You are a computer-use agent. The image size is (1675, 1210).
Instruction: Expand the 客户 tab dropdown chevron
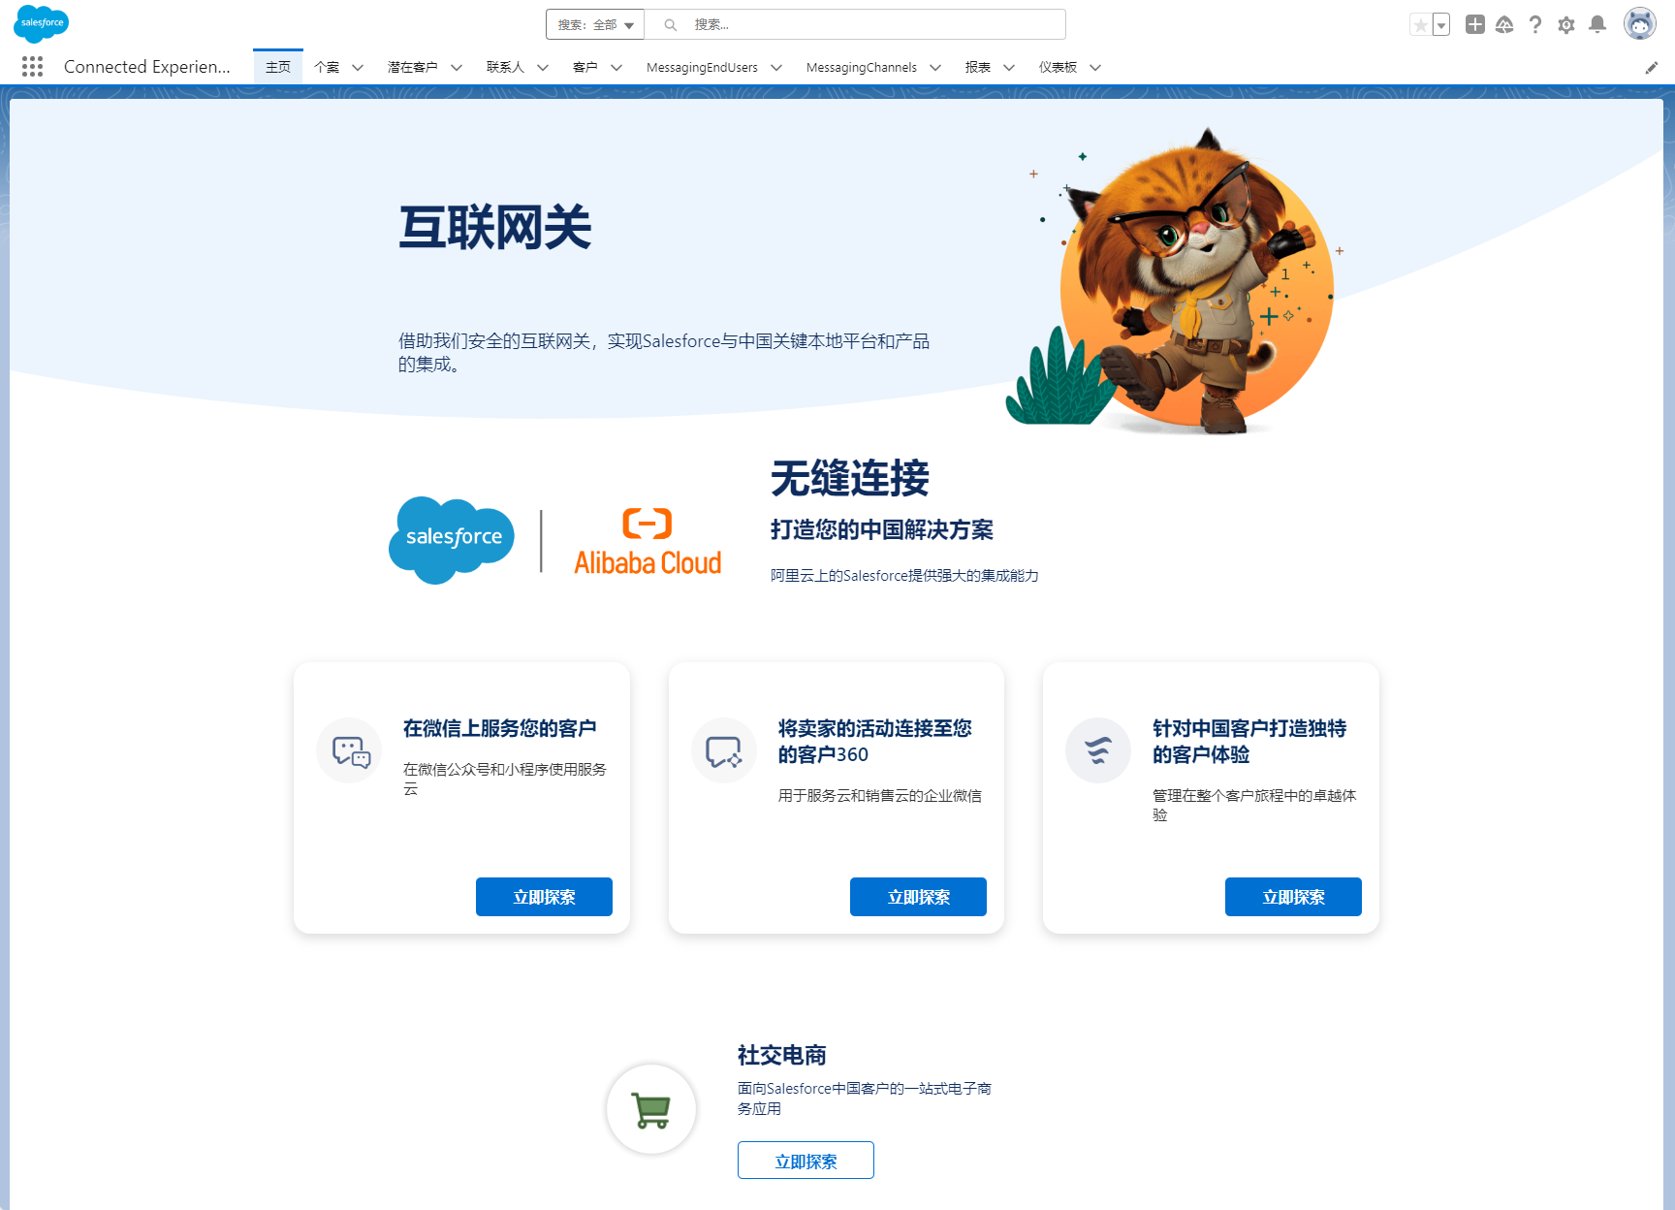pyautogui.click(x=616, y=68)
